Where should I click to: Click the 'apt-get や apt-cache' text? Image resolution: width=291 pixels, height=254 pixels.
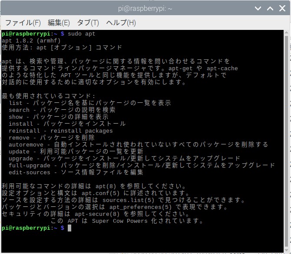pyautogui.click(x=203, y=68)
